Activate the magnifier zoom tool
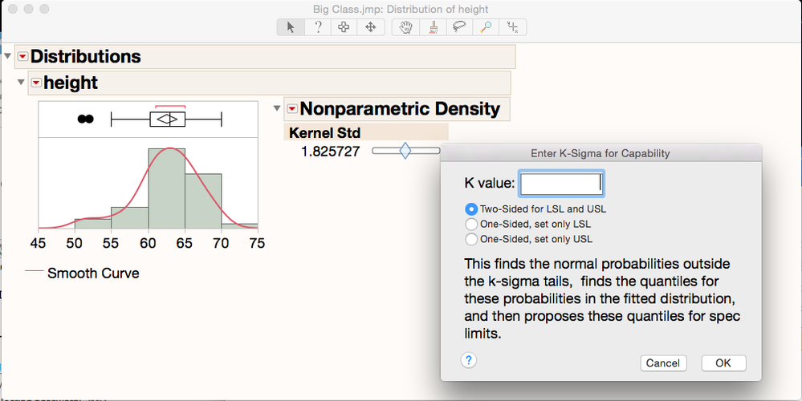 486,27
